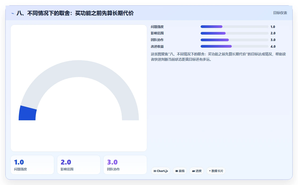The image size is (298, 185).
Task: Click the 影响范围 row label
Action: pos(157,33)
